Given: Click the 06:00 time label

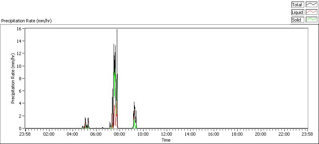Looking at the screenshot, I should click(96, 134).
